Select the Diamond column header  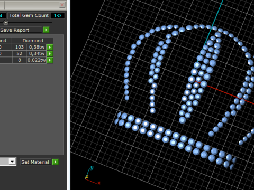(33, 41)
